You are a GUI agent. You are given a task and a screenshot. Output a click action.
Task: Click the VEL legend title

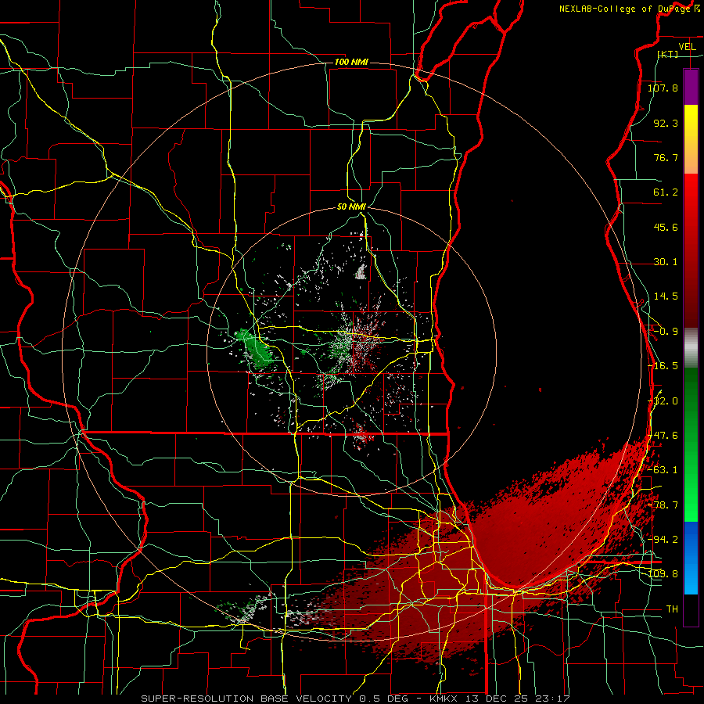[x=687, y=47]
